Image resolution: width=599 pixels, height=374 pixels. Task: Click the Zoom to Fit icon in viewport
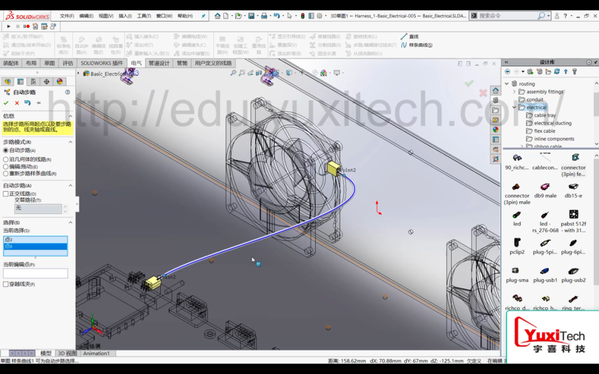(x=233, y=73)
